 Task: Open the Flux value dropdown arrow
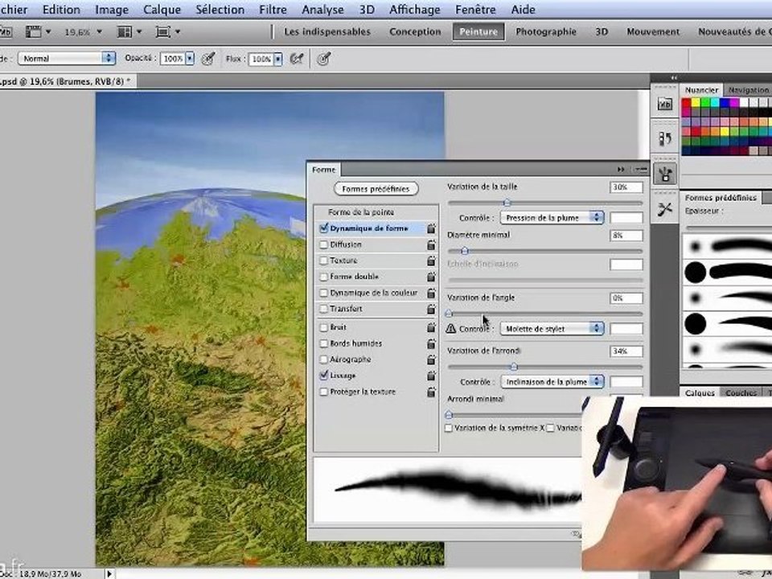278,59
